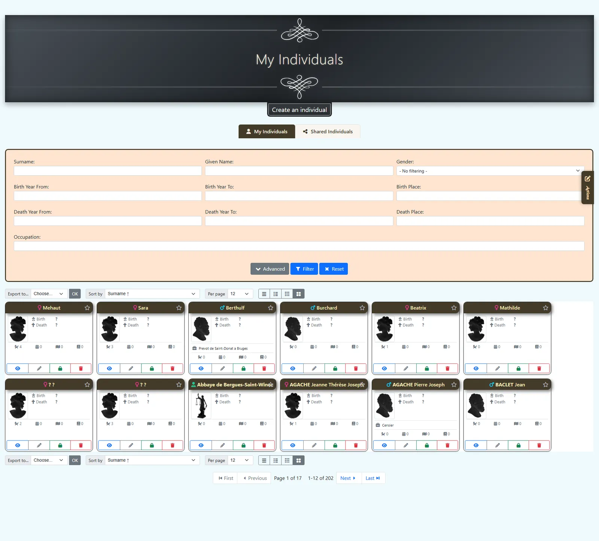Expand the Advanced filter options
Screen dimensions: 599x541
[270, 269]
